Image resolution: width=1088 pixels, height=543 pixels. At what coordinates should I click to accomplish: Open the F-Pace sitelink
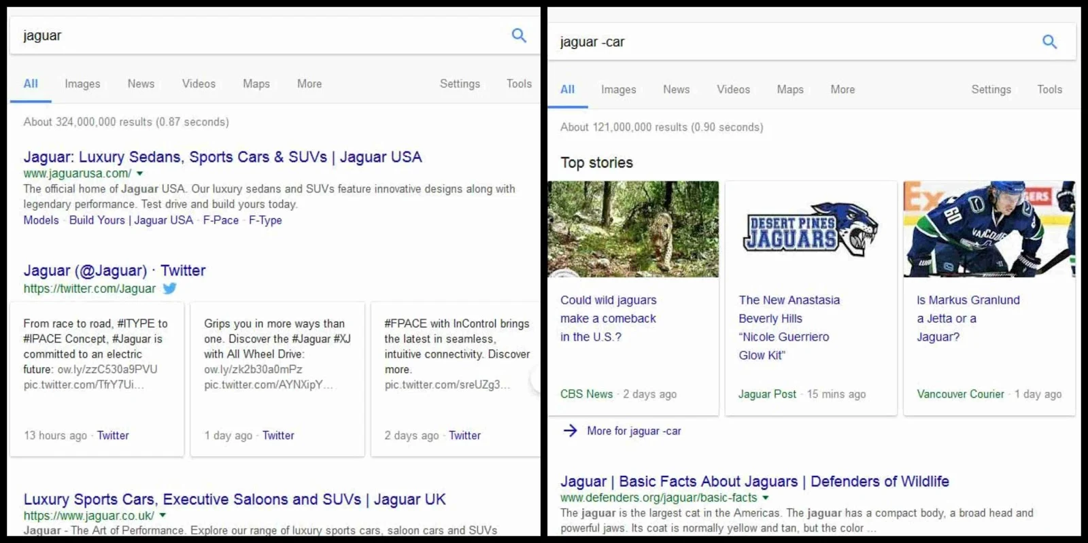tap(221, 220)
